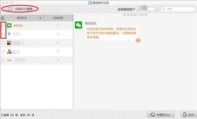Screen dimensions: 197x119
Task: Toggle the select-all checkbox in table header
Action: (3, 18)
